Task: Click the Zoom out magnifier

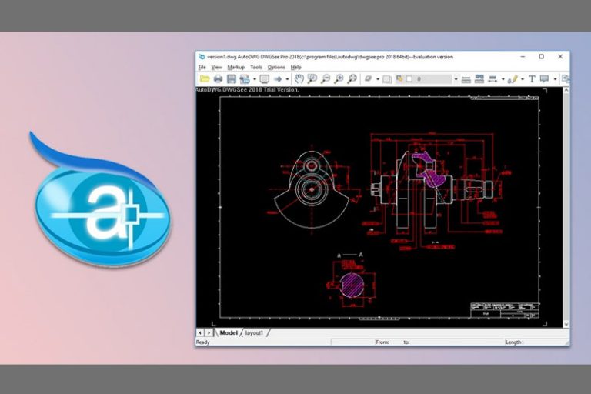Action: tap(326, 78)
